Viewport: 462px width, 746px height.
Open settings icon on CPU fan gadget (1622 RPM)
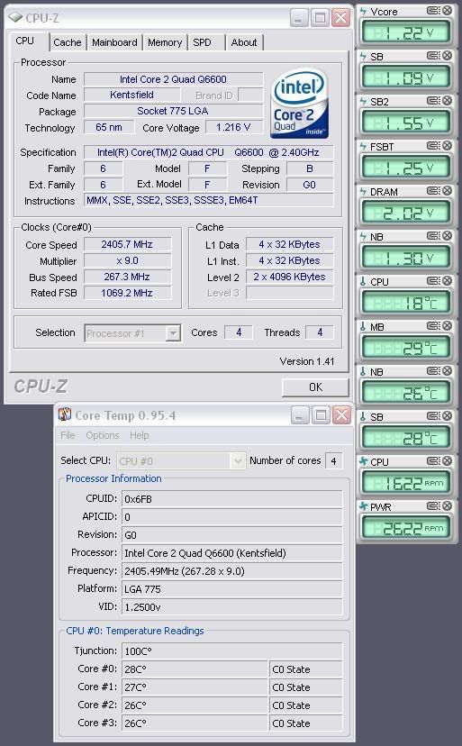433,461
